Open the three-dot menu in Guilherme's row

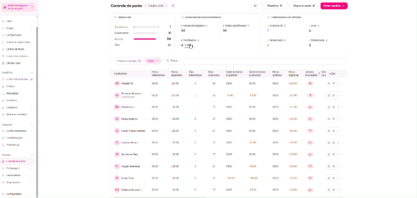click(x=338, y=154)
